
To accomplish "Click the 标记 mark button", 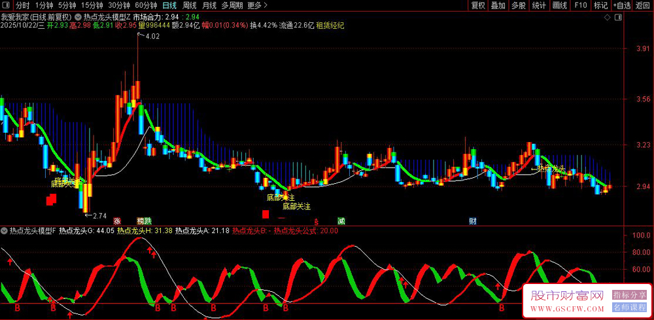I will point(601,5).
